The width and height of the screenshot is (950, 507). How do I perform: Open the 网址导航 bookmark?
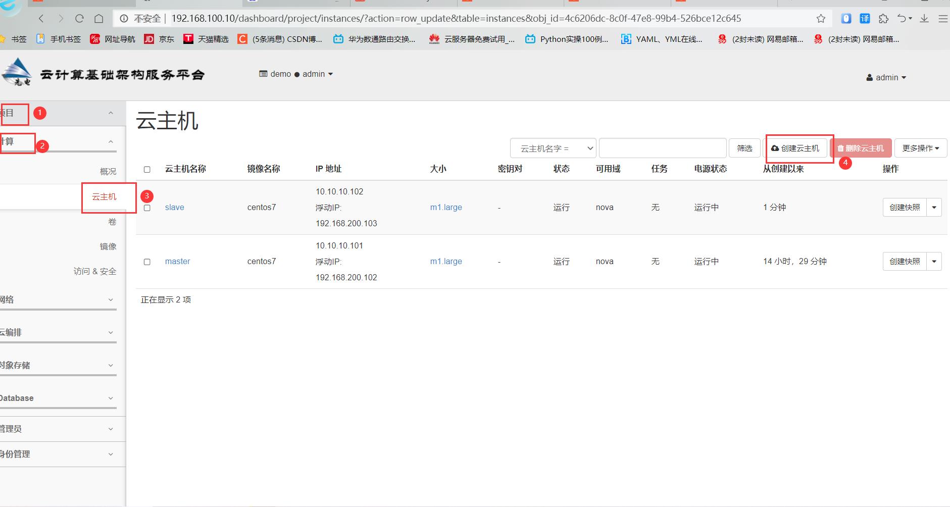[x=113, y=39]
